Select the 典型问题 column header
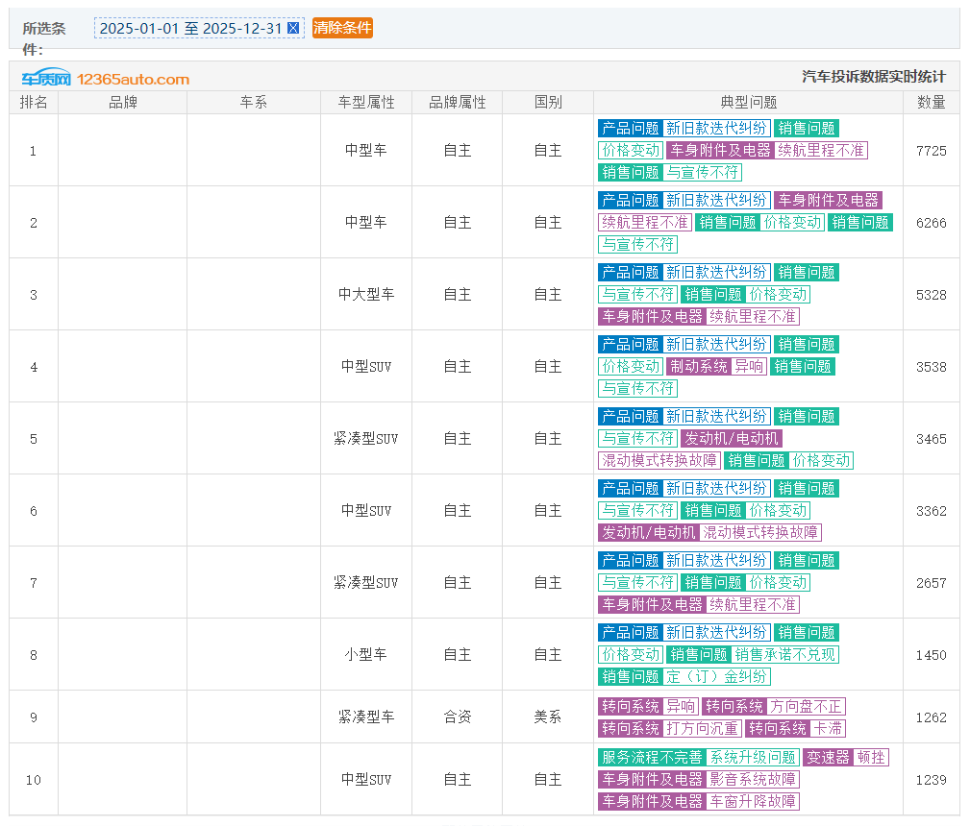 748,102
